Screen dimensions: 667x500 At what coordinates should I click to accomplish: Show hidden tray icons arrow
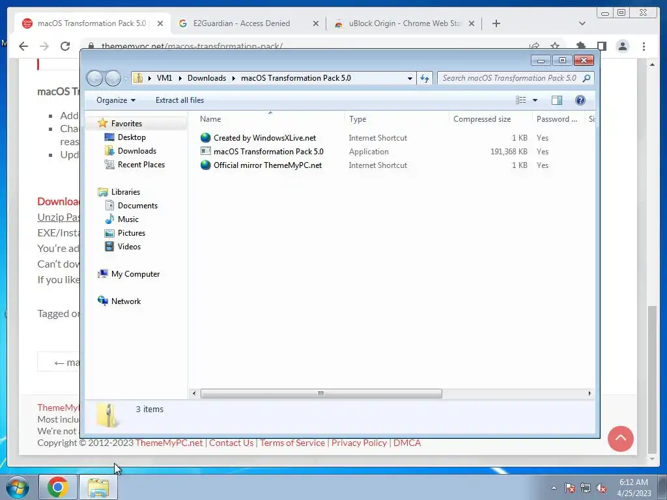554,488
